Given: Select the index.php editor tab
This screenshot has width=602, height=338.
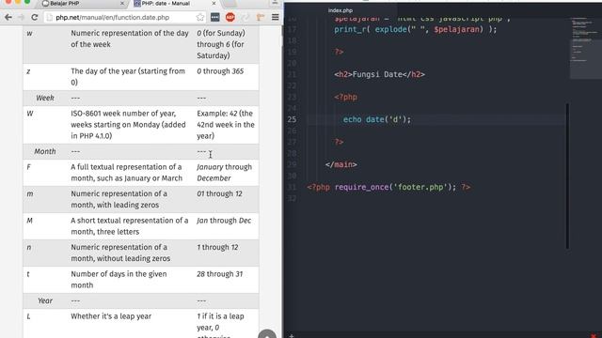Looking at the screenshot, I should point(341,10).
